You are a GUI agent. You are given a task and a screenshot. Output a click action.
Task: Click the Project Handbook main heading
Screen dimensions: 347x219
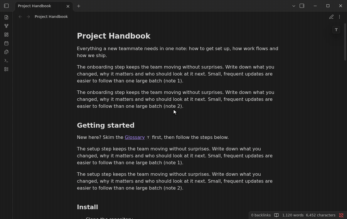(x=113, y=36)
